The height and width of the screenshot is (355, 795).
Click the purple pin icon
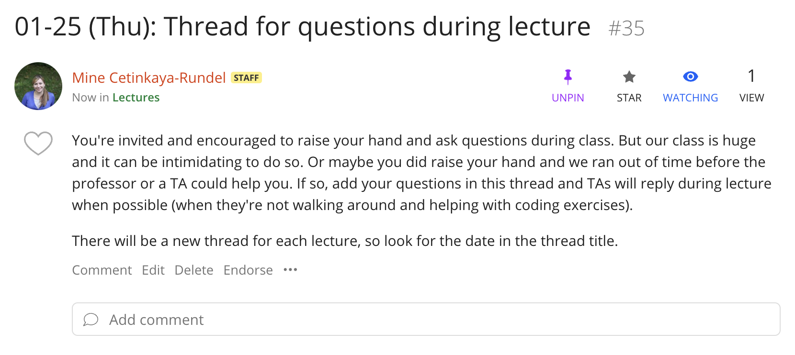568,77
